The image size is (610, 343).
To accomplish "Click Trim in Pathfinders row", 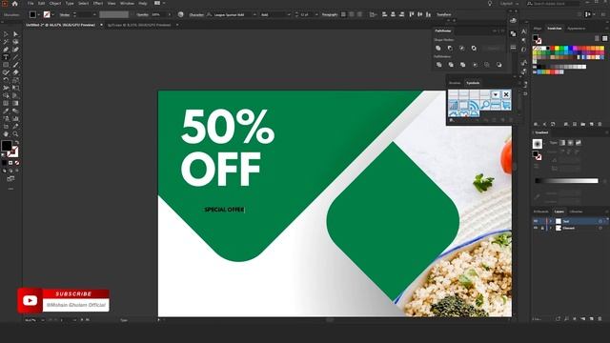I will click(x=451, y=65).
